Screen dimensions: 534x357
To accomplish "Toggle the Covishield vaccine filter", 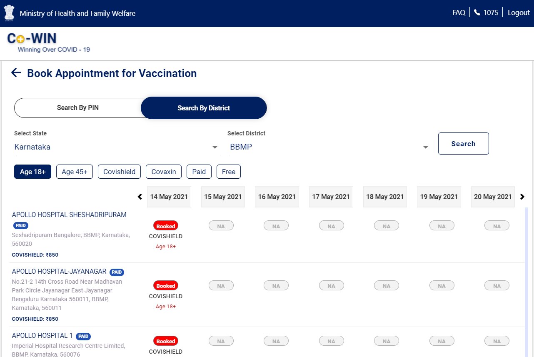I will [119, 172].
